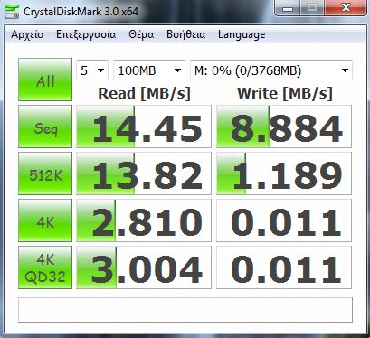Run the 4K random test
The height and width of the screenshot is (338, 370).
[x=45, y=221]
